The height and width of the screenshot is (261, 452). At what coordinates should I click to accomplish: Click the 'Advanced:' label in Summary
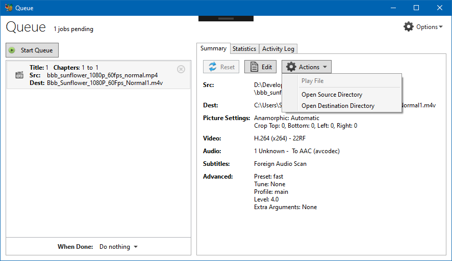pos(218,177)
